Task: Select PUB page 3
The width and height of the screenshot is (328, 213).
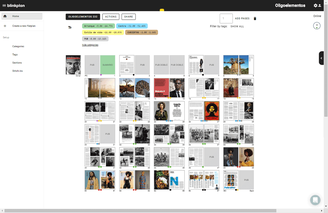Action: pyautogui.click(x=142, y=65)
